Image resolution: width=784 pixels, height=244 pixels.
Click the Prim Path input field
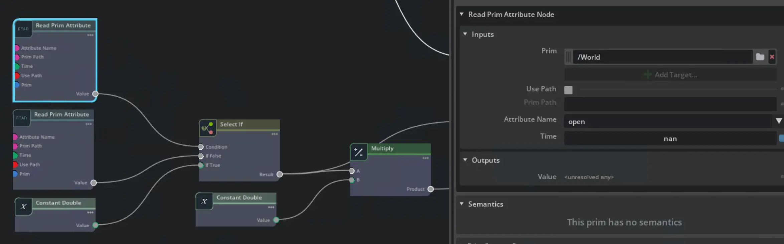point(670,104)
